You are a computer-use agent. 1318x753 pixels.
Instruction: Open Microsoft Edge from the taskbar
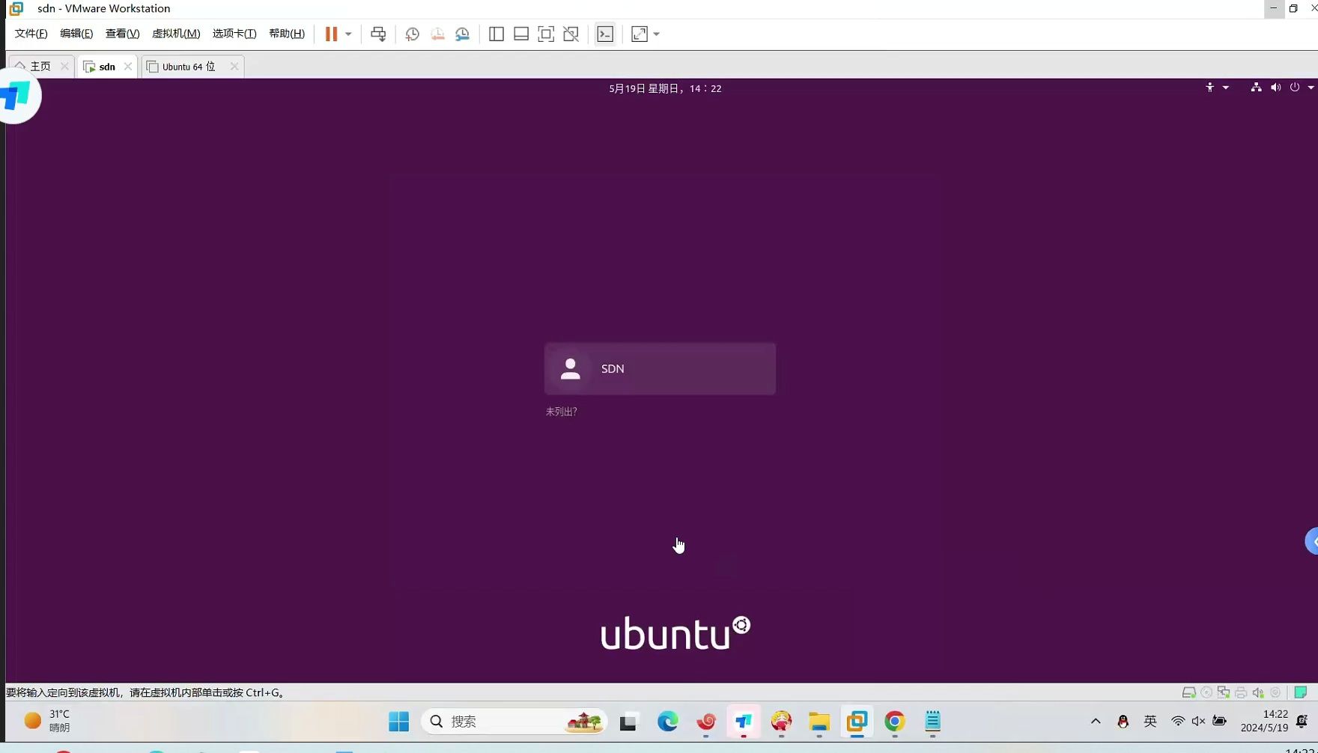coord(667,722)
